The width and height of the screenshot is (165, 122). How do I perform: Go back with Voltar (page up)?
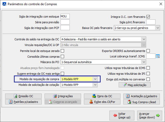(122, 116)
